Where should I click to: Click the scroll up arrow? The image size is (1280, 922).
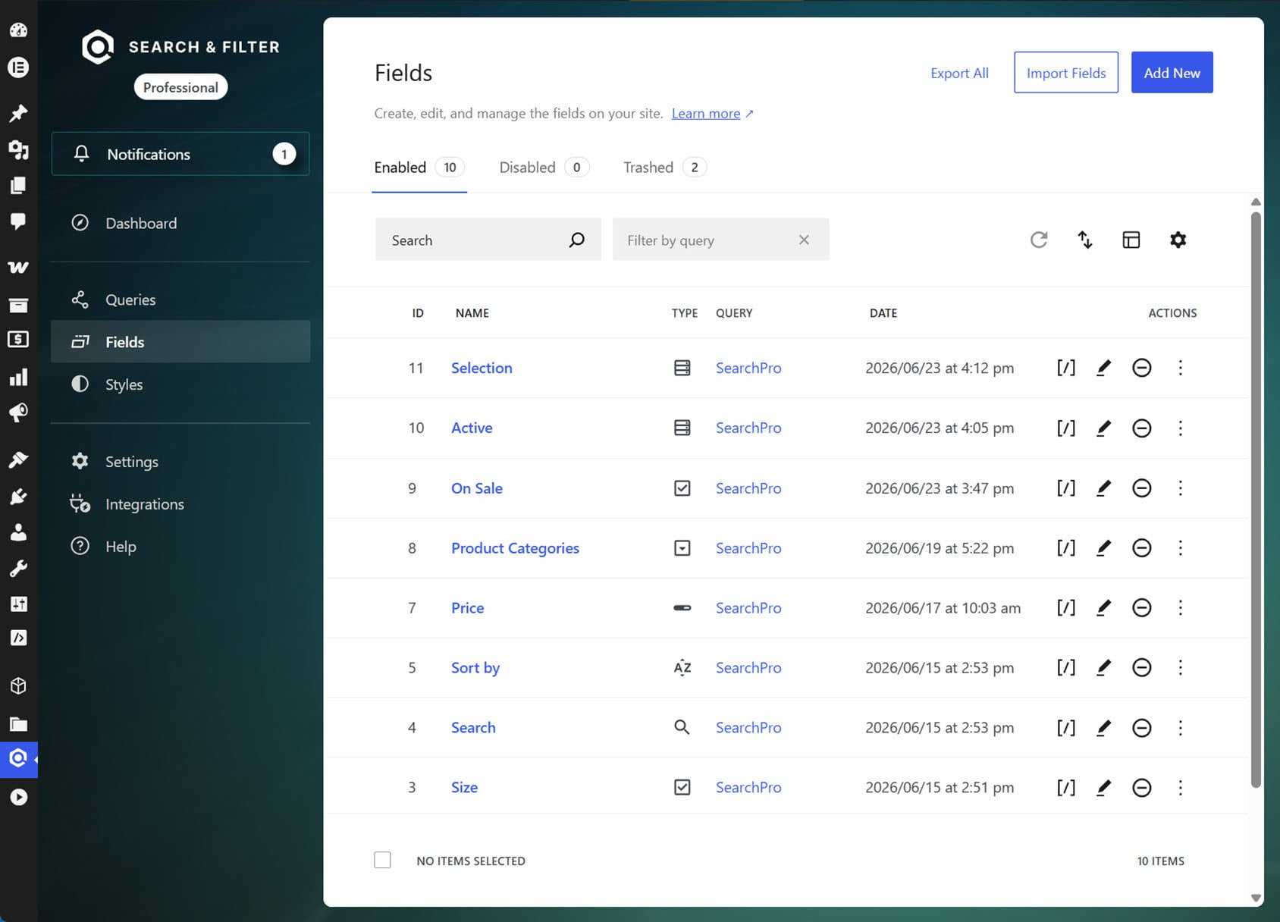point(1256,202)
